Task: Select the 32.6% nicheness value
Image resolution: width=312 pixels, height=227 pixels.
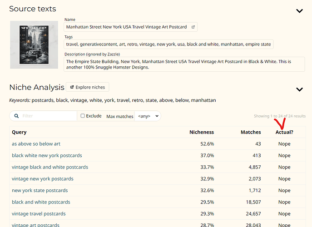Action: (207, 190)
